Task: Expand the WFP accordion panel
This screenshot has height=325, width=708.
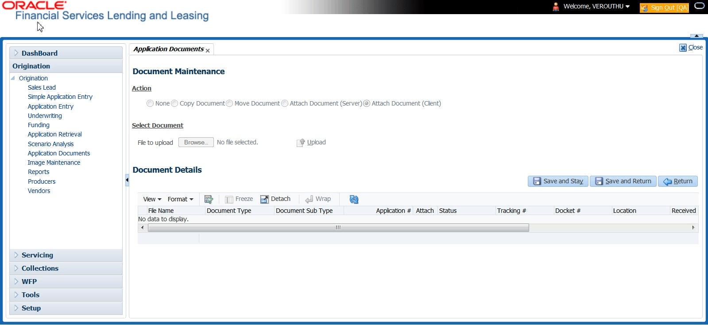Action: (66, 282)
